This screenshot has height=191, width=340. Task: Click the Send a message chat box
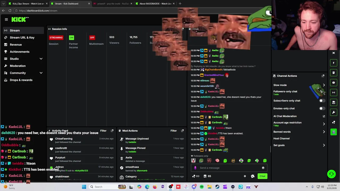(x=229, y=168)
